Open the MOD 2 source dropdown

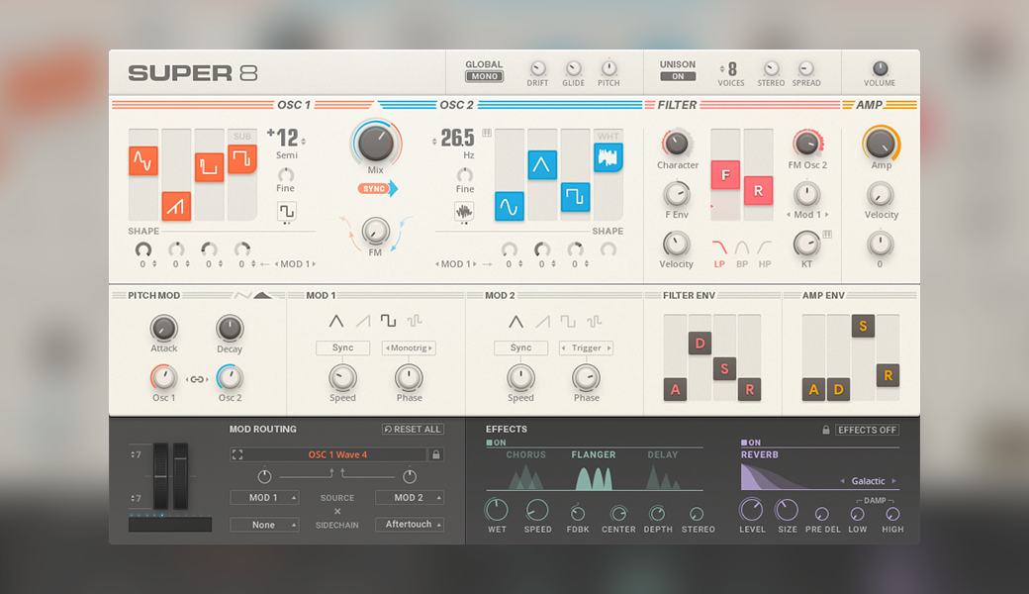click(410, 498)
